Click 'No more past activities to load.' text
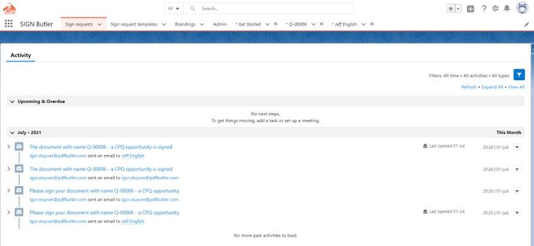The width and height of the screenshot is (534, 246). pos(266,235)
